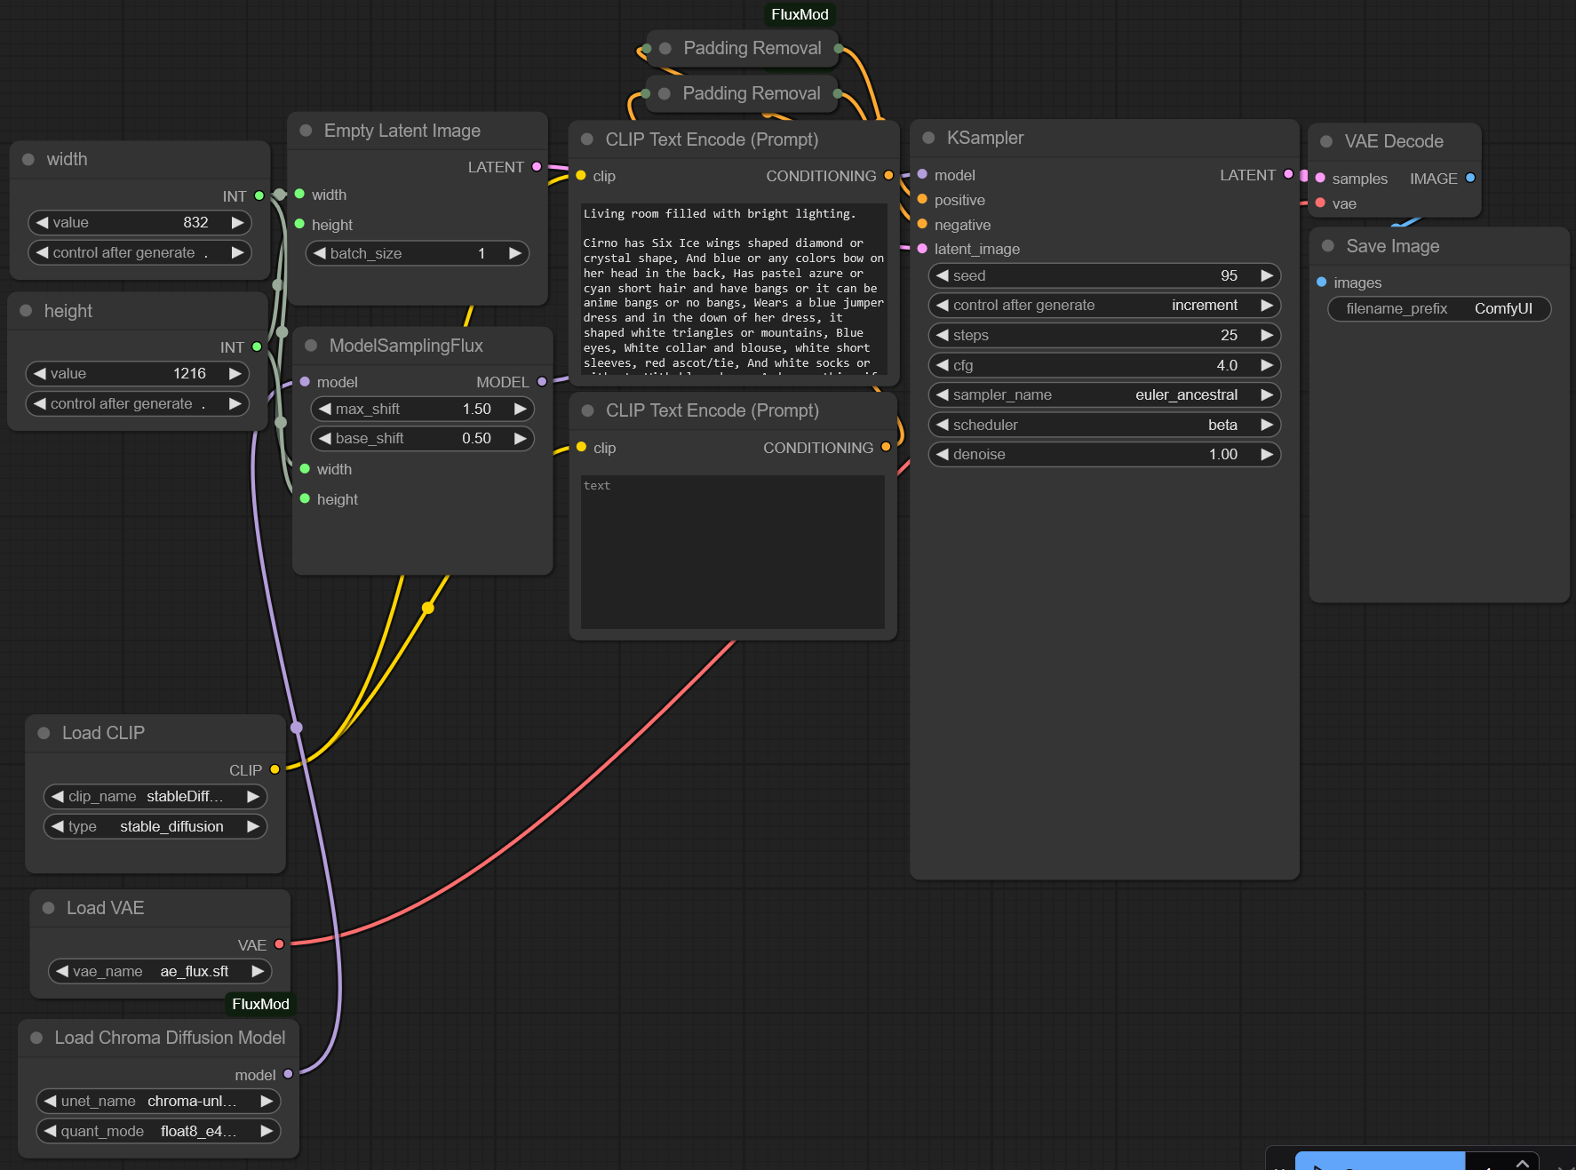
Task: Click the Load CLIP node's collapse dot
Action: click(44, 733)
